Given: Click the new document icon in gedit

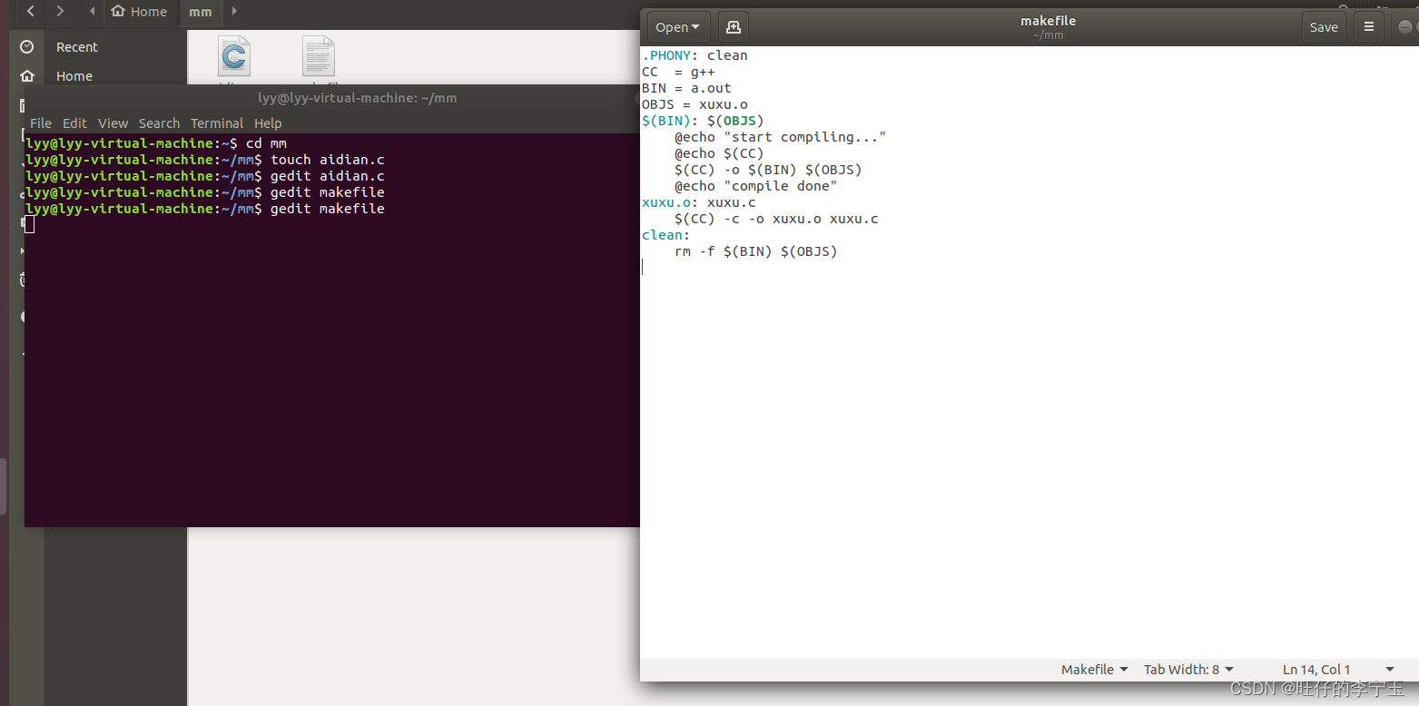Looking at the screenshot, I should pyautogui.click(x=734, y=27).
